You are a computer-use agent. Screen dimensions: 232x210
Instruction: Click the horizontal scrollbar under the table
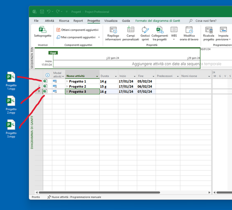[99, 192]
